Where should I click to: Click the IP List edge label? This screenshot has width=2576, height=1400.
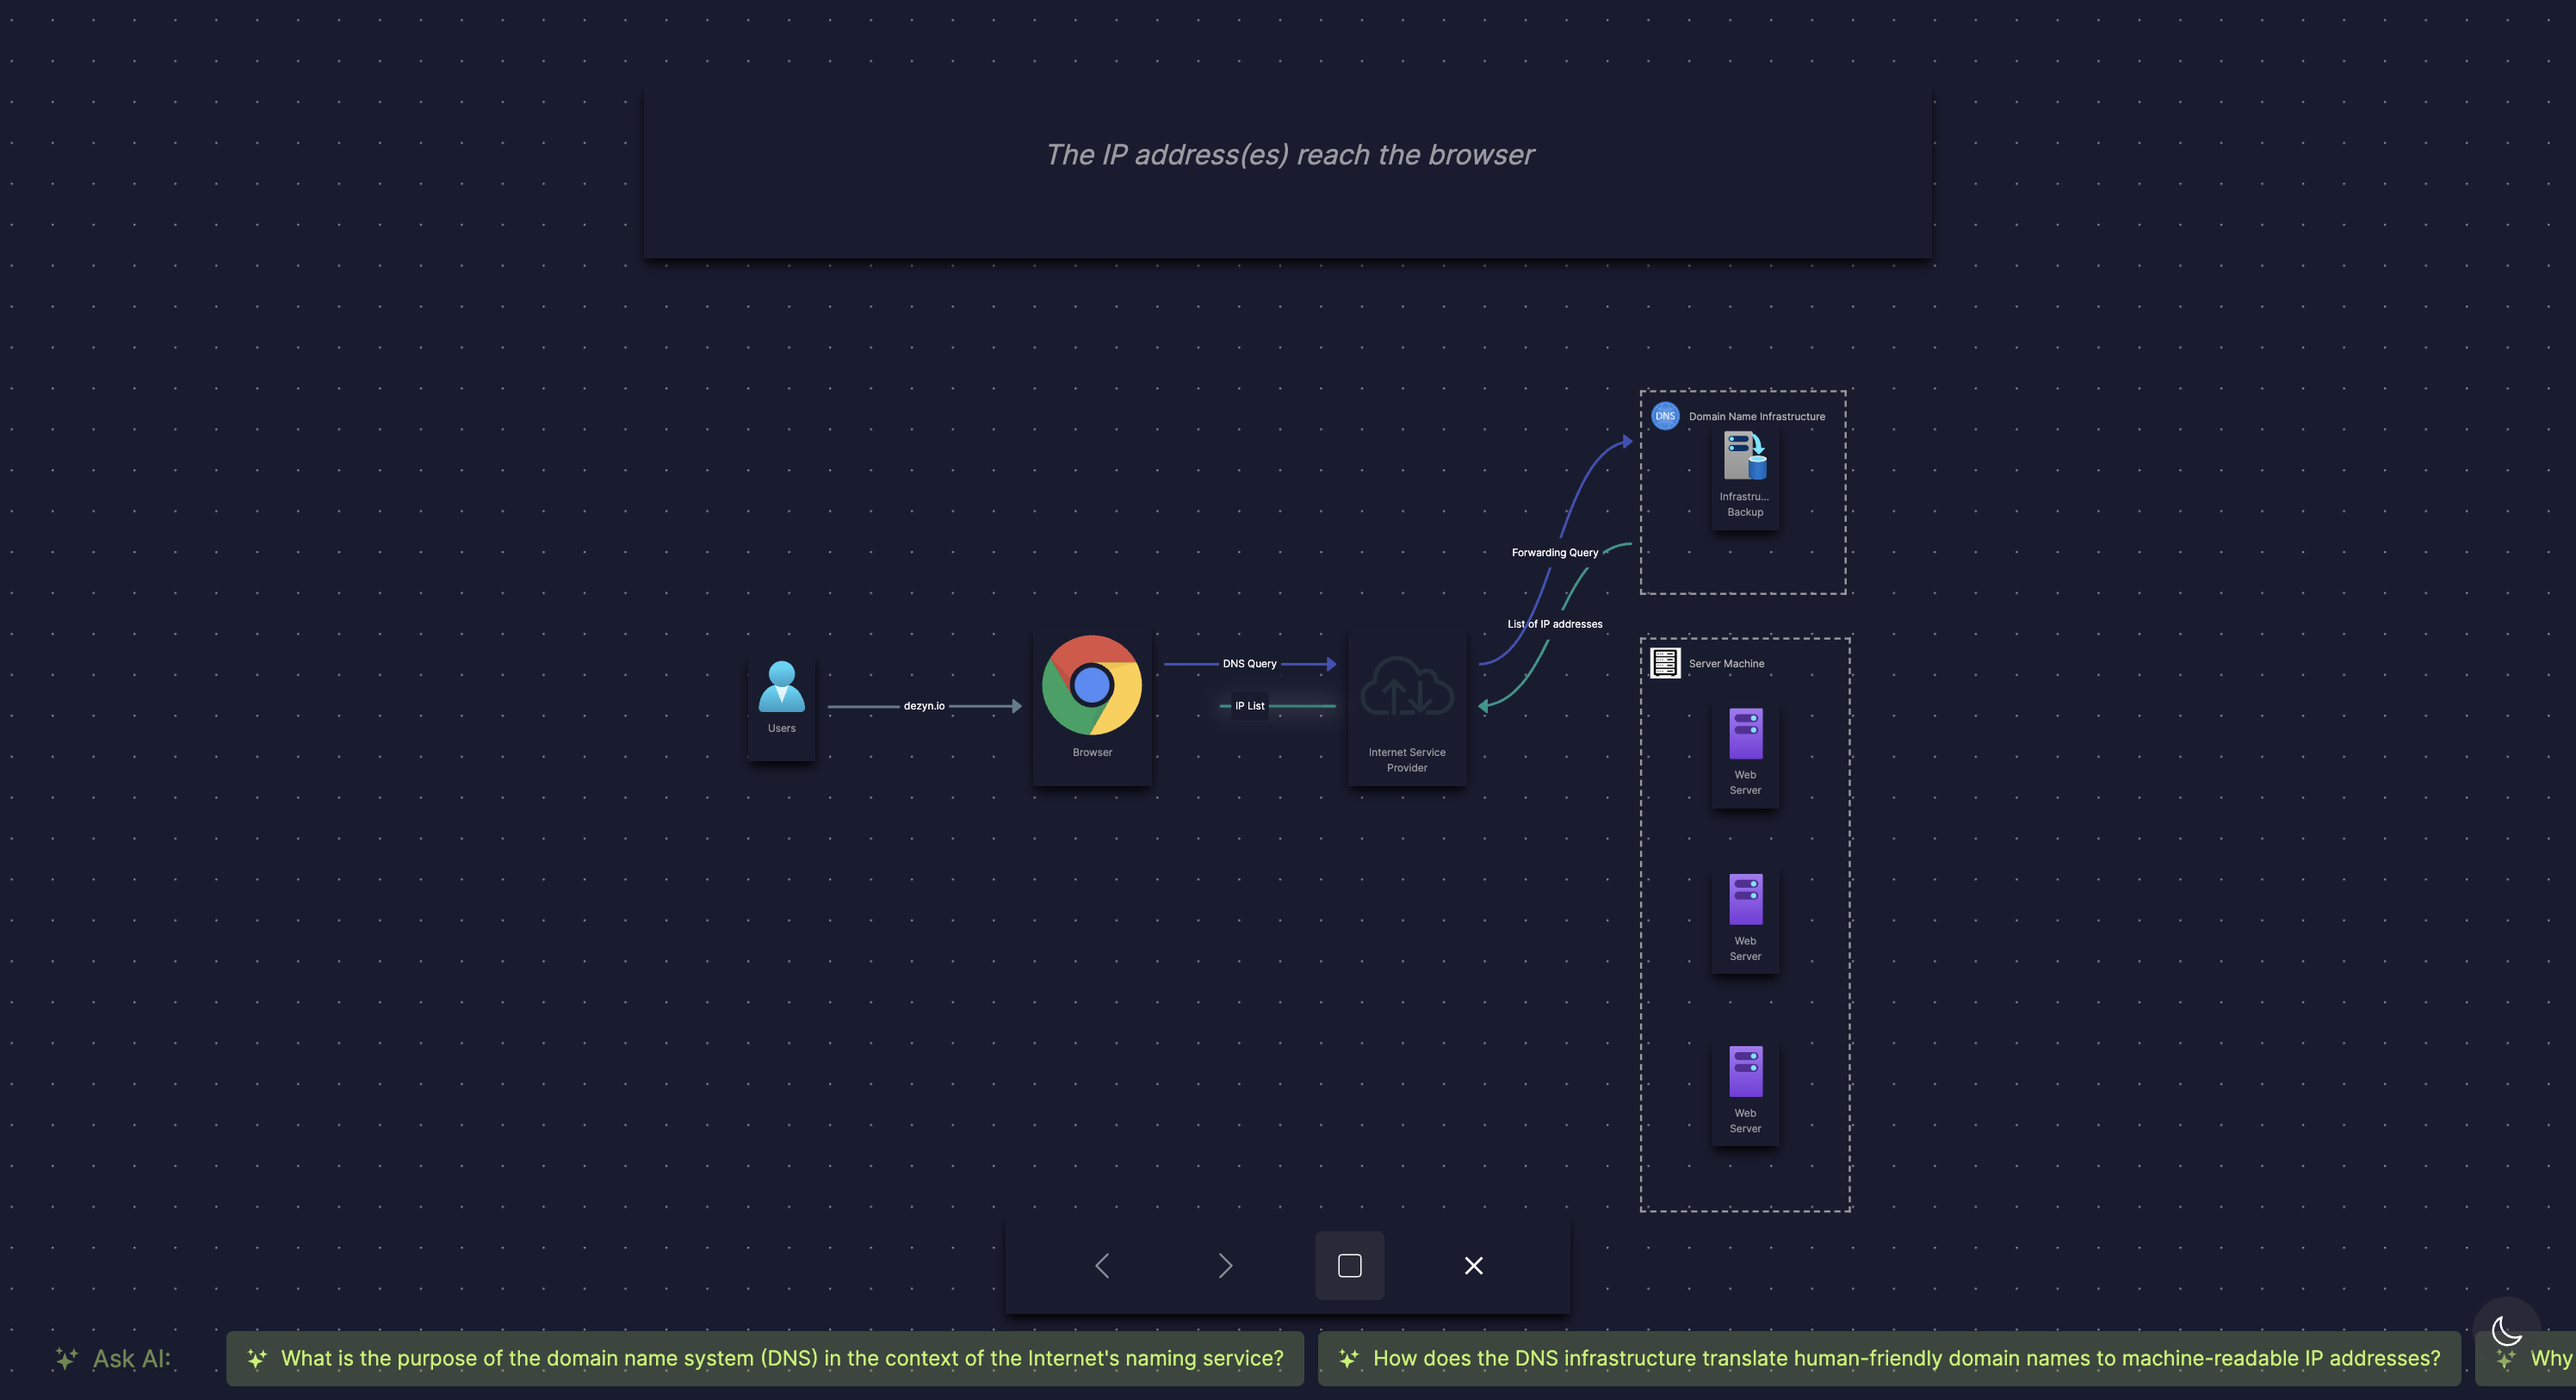click(1249, 706)
